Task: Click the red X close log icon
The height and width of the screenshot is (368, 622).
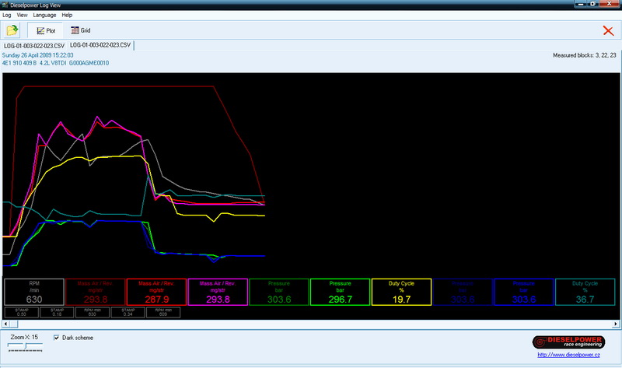Action: pos(608,31)
